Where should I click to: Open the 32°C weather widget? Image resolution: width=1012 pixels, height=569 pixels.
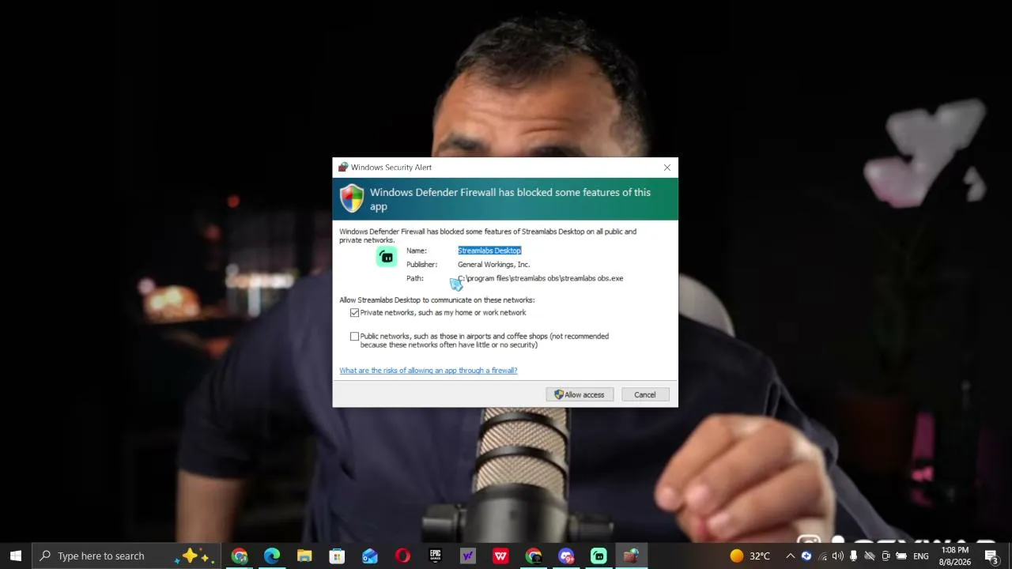(x=750, y=556)
